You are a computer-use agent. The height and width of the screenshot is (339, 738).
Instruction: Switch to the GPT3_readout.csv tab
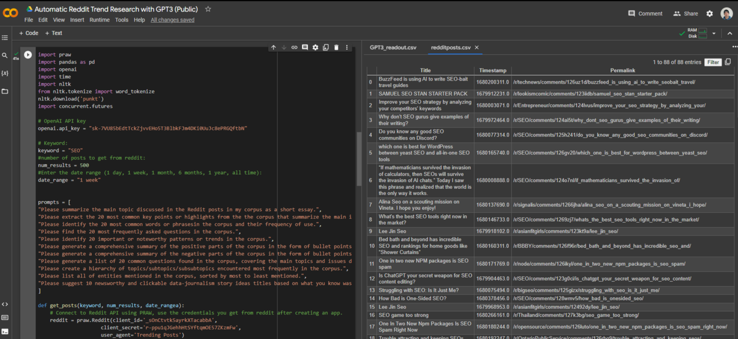coord(393,47)
